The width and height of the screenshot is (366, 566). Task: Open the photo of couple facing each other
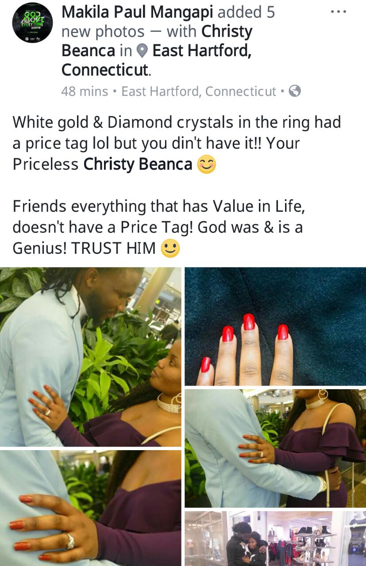click(x=91, y=357)
